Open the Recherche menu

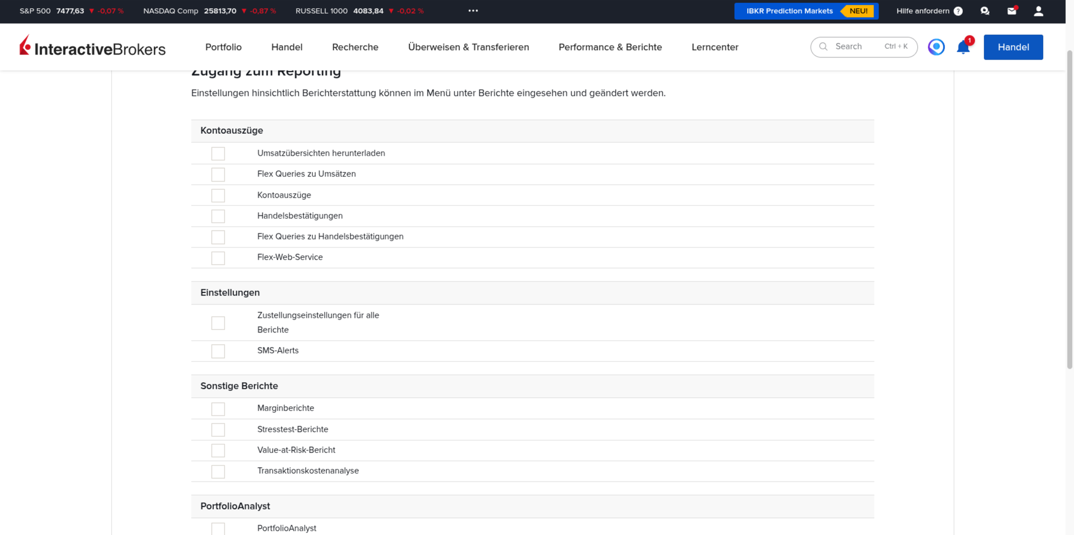355,47
